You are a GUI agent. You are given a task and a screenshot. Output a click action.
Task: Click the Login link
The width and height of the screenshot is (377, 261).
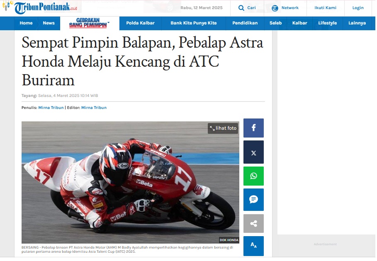click(x=358, y=8)
